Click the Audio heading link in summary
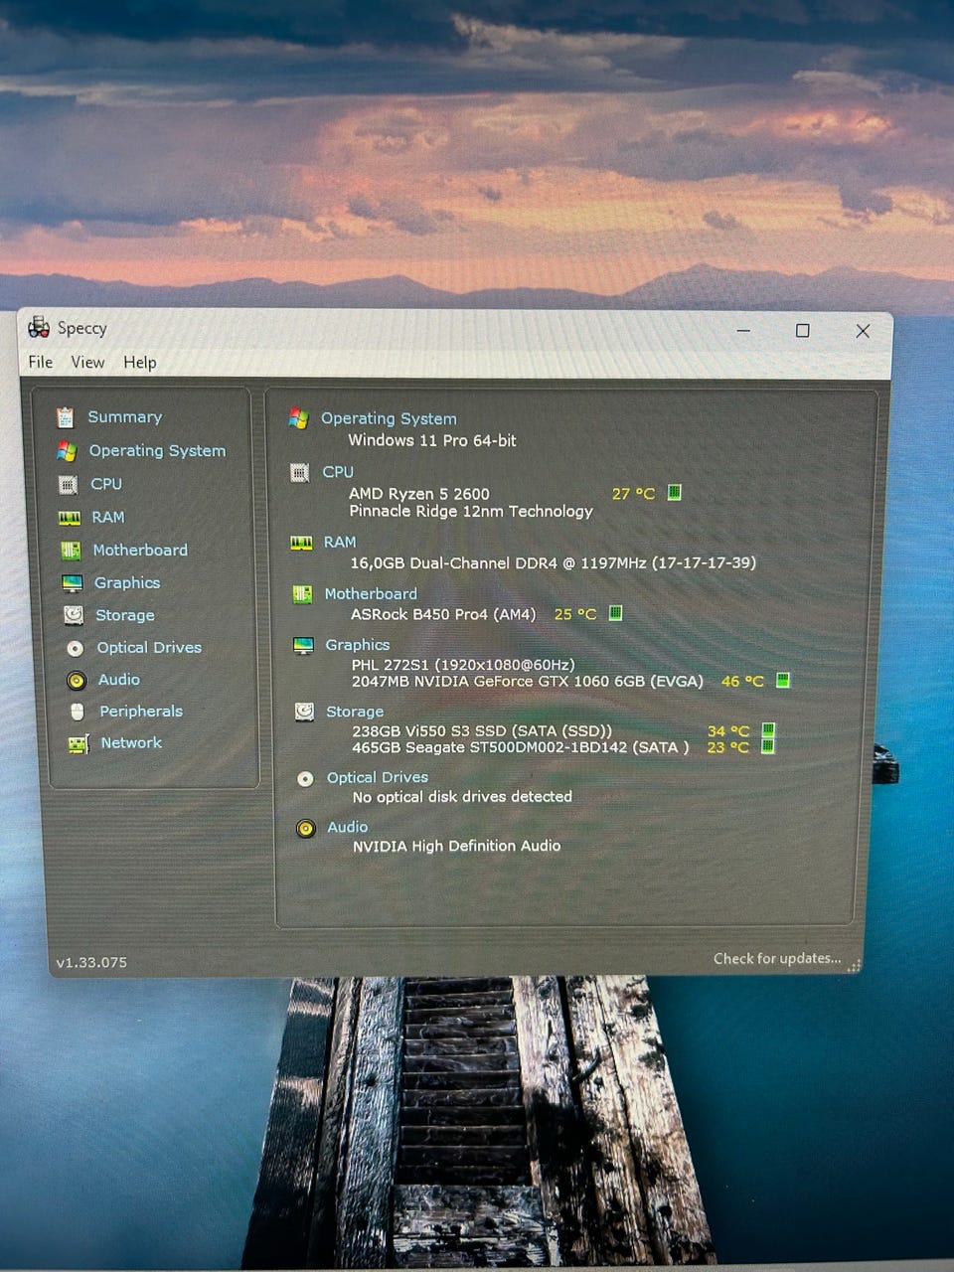Image resolution: width=954 pixels, height=1272 pixels. (348, 827)
